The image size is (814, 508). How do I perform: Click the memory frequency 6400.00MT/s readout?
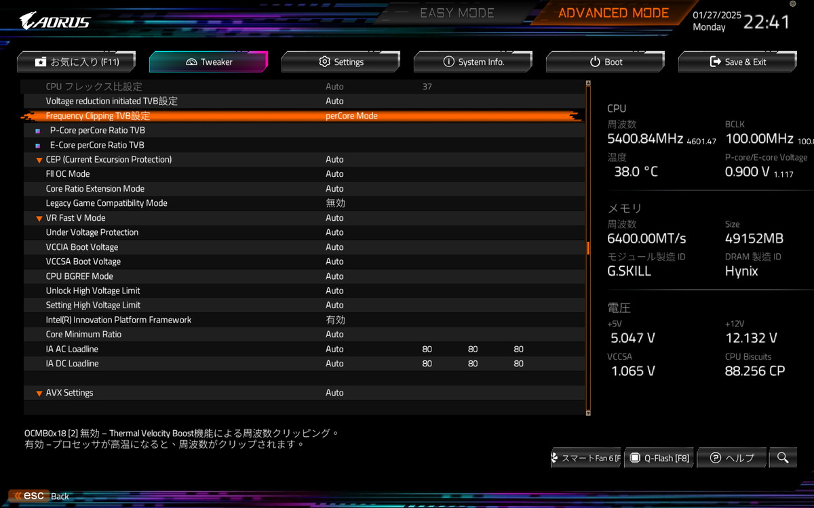[x=646, y=238]
